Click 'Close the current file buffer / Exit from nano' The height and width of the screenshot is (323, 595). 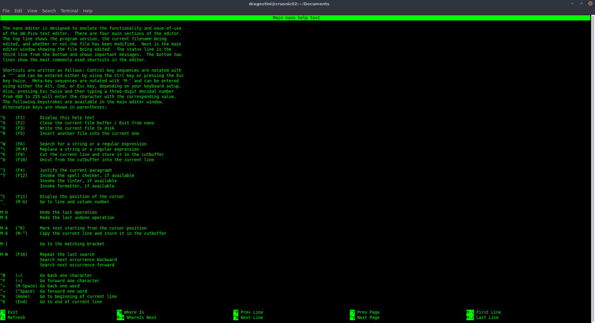[x=97, y=123]
